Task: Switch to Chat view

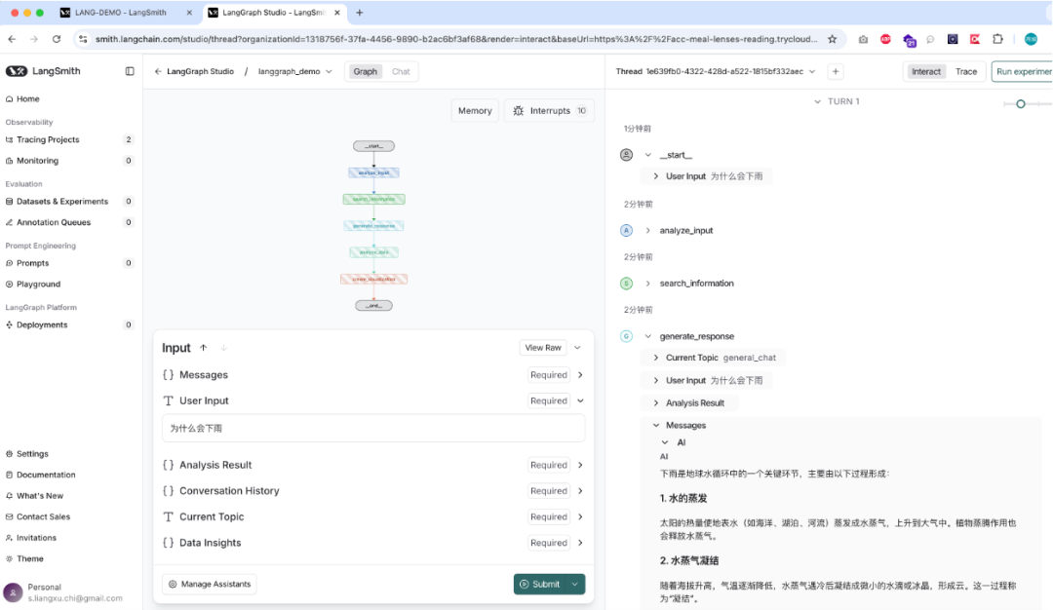Action: click(401, 71)
